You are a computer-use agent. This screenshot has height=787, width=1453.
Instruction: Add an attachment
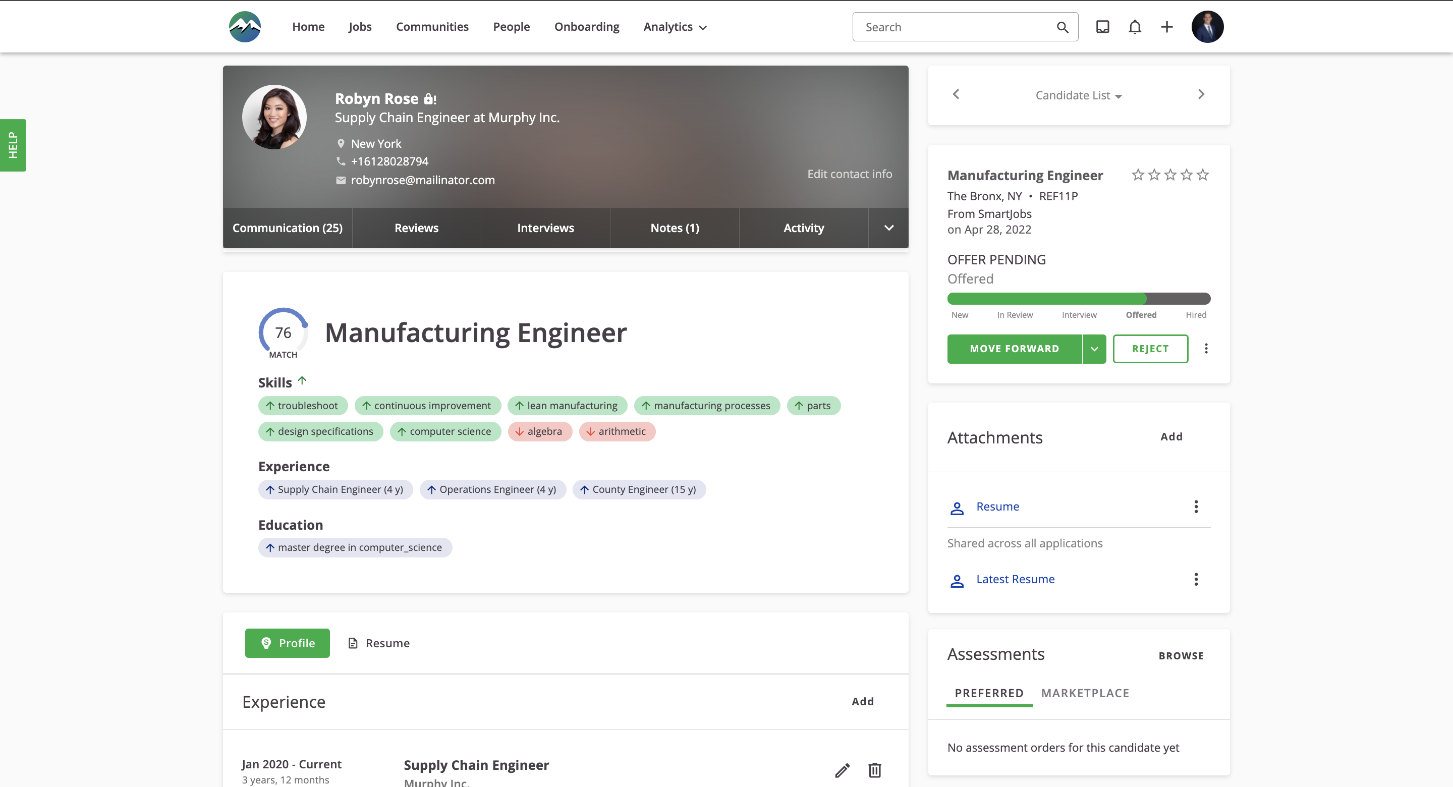(x=1171, y=437)
